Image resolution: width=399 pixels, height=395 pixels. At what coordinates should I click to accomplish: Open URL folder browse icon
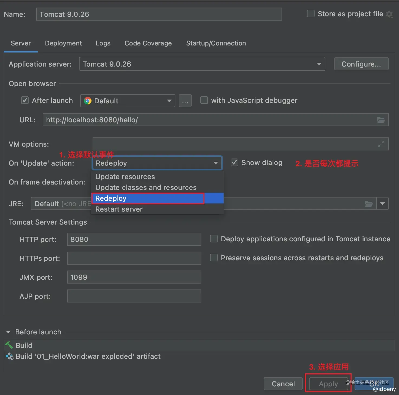point(381,120)
